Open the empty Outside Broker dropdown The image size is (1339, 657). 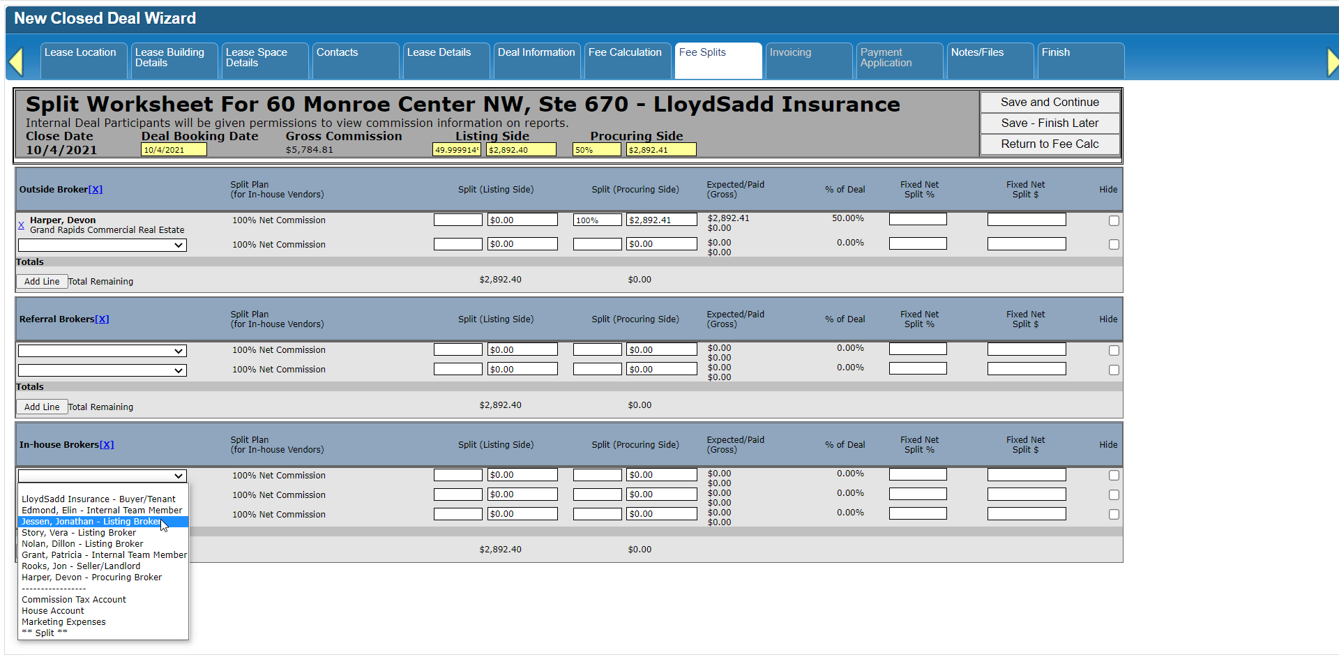[103, 246]
